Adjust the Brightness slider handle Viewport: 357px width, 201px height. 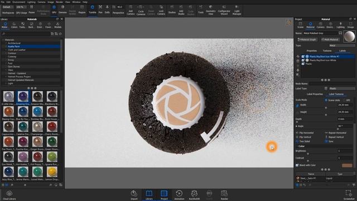click(308, 154)
